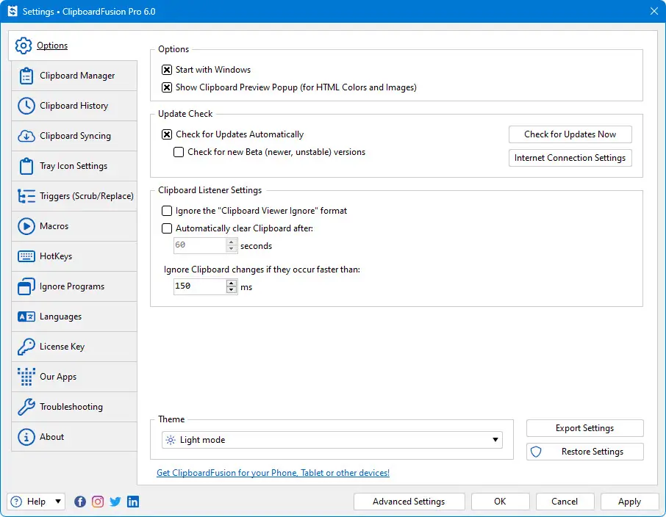Image resolution: width=666 pixels, height=517 pixels.
Task: Click the License Key key icon
Action: 26,347
